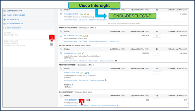Expand the ADOPTION SERVICES category
195x111 pixels.
[x=4, y=24]
